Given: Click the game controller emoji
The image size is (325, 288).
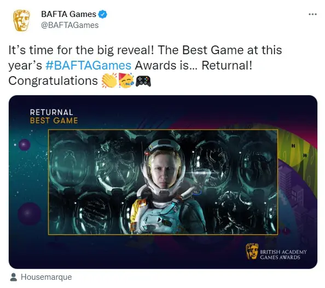Looking at the screenshot, I should [143, 81].
